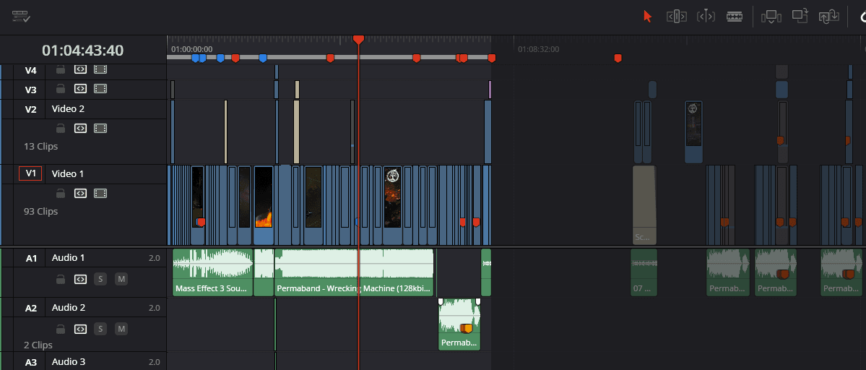The width and height of the screenshot is (866, 370).
Task: Select the Dynamic Trim Mode tool
Action: click(706, 16)
